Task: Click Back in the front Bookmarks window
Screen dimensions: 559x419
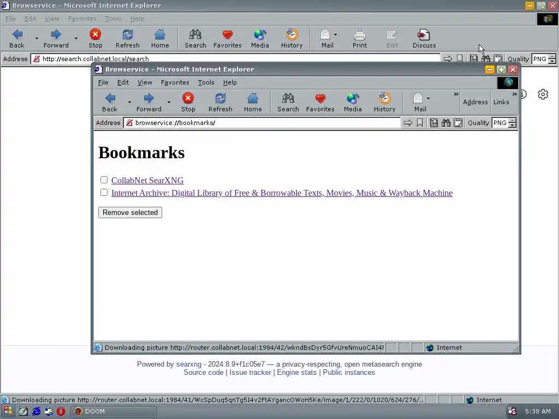Action: (x=110, y=102)
